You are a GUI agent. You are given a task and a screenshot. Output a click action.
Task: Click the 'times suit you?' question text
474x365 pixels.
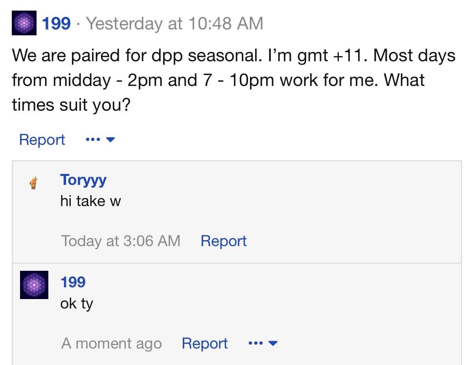[71, 105]
